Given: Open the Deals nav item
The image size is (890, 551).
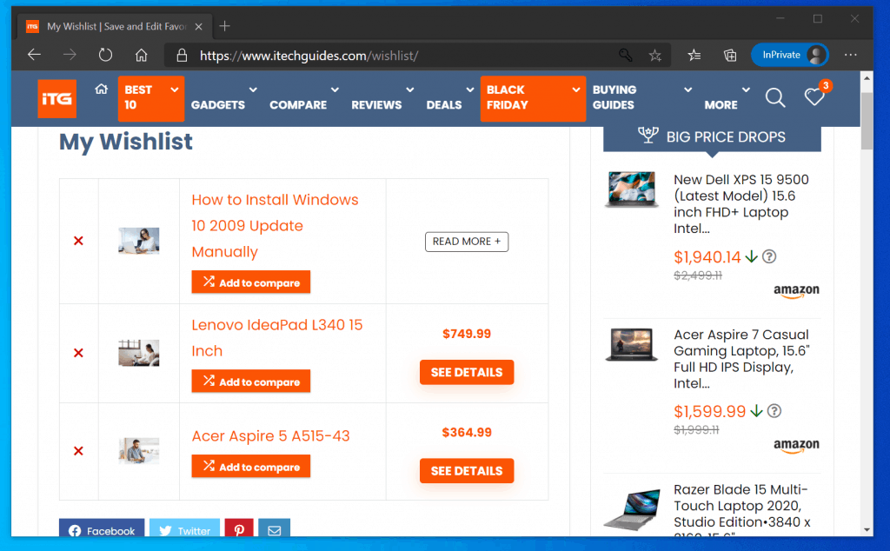Looking at the screenshot, I should coord(444,105).
